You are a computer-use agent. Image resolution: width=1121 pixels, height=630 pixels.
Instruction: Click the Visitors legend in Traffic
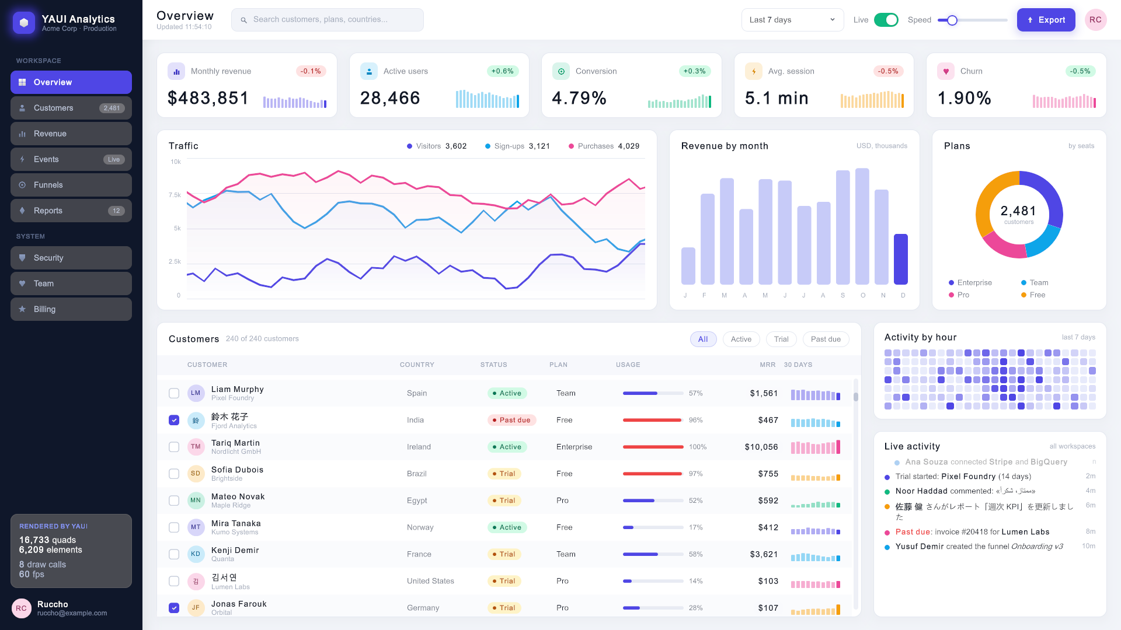tap(437, 146)
